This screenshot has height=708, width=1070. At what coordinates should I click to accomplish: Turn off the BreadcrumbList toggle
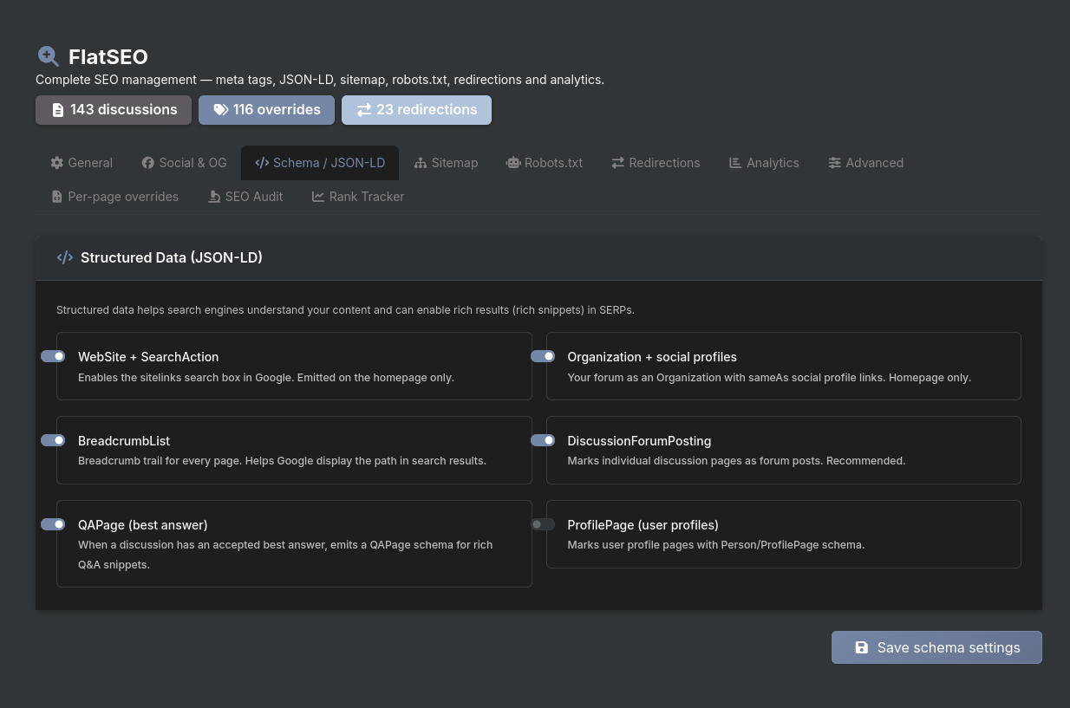coord(53,440)
